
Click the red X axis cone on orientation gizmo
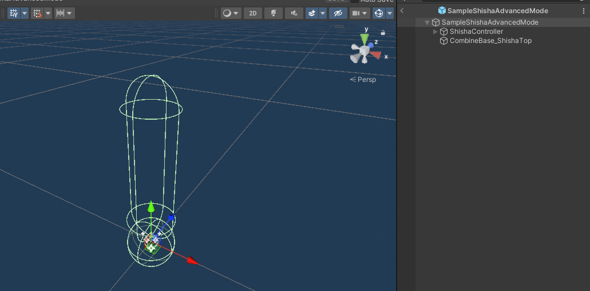click(375, 56)
